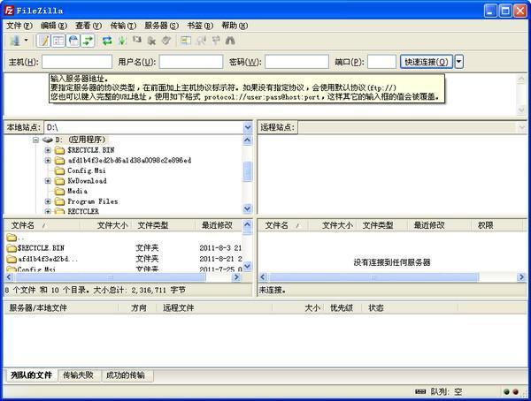
Task: Click the 密码(W) password input field
Action: point(296,62)
